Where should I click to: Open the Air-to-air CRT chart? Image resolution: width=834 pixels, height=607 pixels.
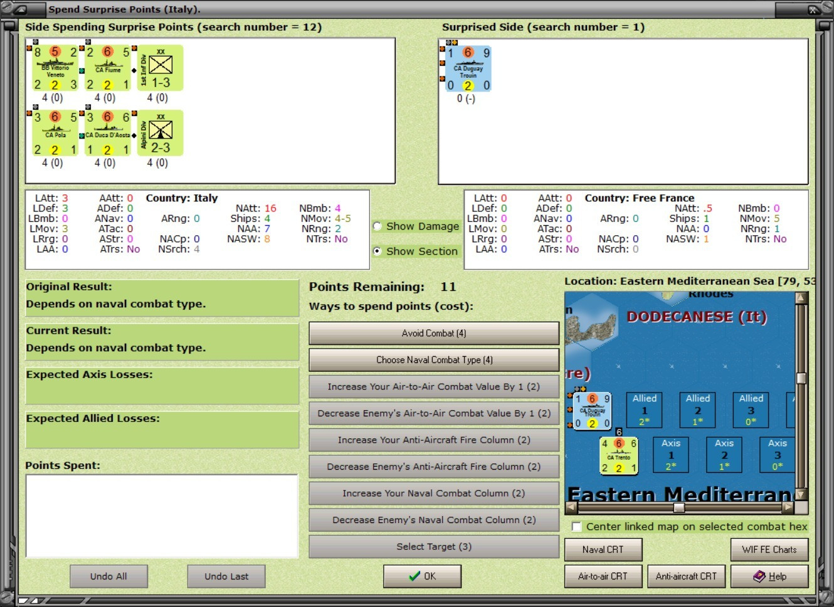[x=603, y=576]
